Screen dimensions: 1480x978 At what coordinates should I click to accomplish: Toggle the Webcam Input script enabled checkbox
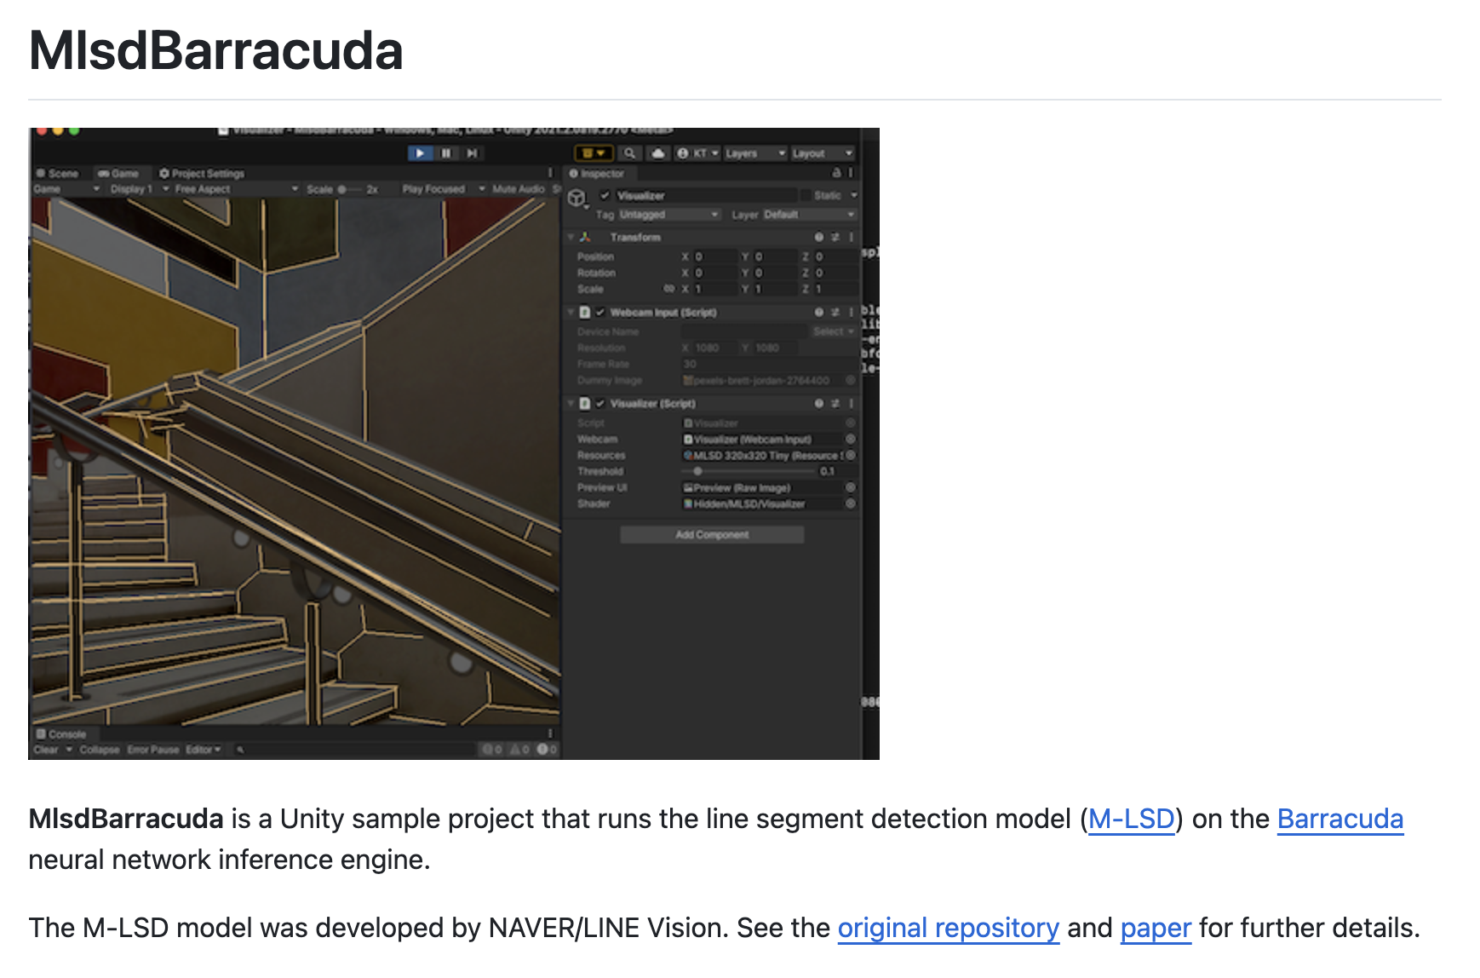pyautogui.click(x=600, y=312)
